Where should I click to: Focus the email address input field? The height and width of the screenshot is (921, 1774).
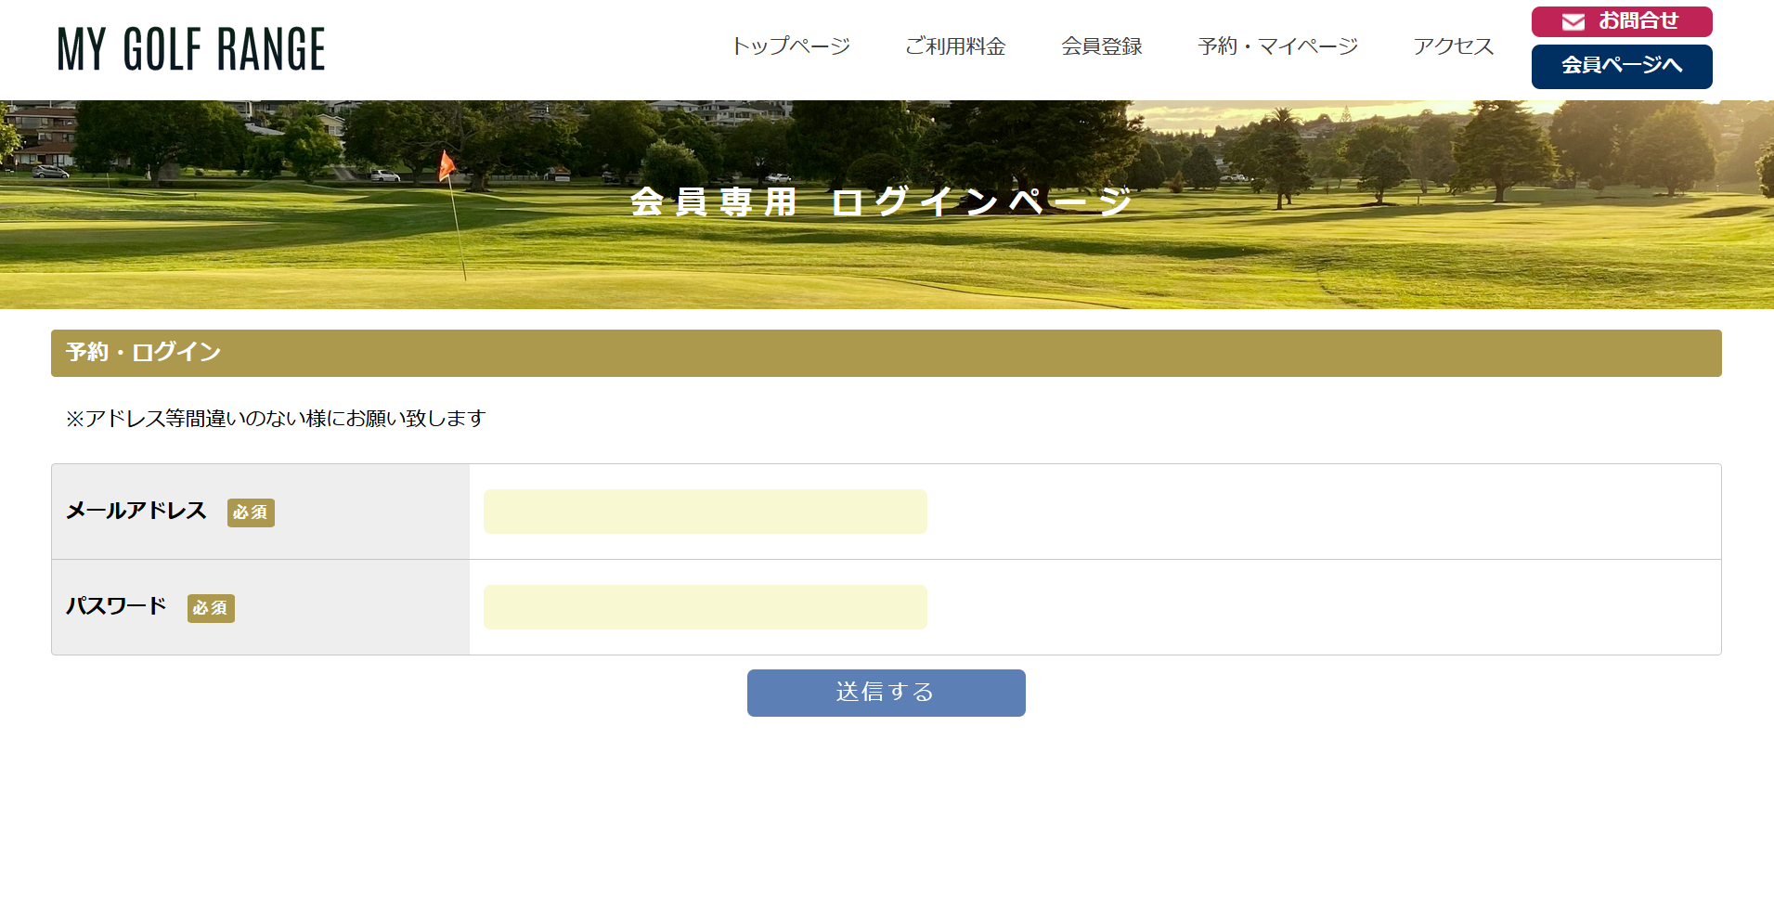tap(705, 512)
